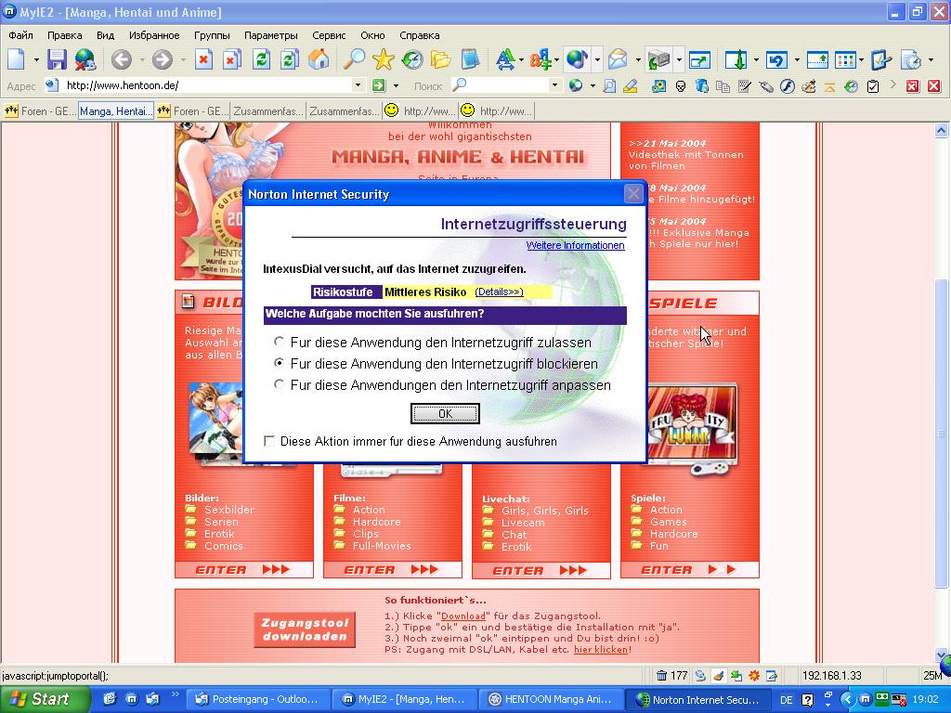Switch to first 'Foren - GE...' tab

tap(40, 111)
